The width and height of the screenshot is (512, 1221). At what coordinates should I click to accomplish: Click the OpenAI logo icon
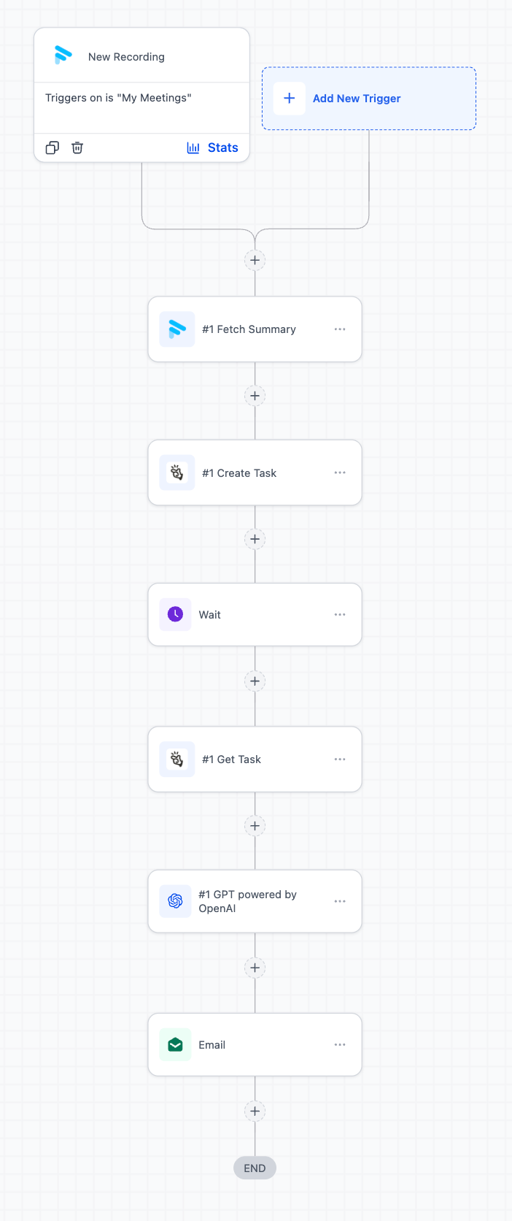point(175,901)
